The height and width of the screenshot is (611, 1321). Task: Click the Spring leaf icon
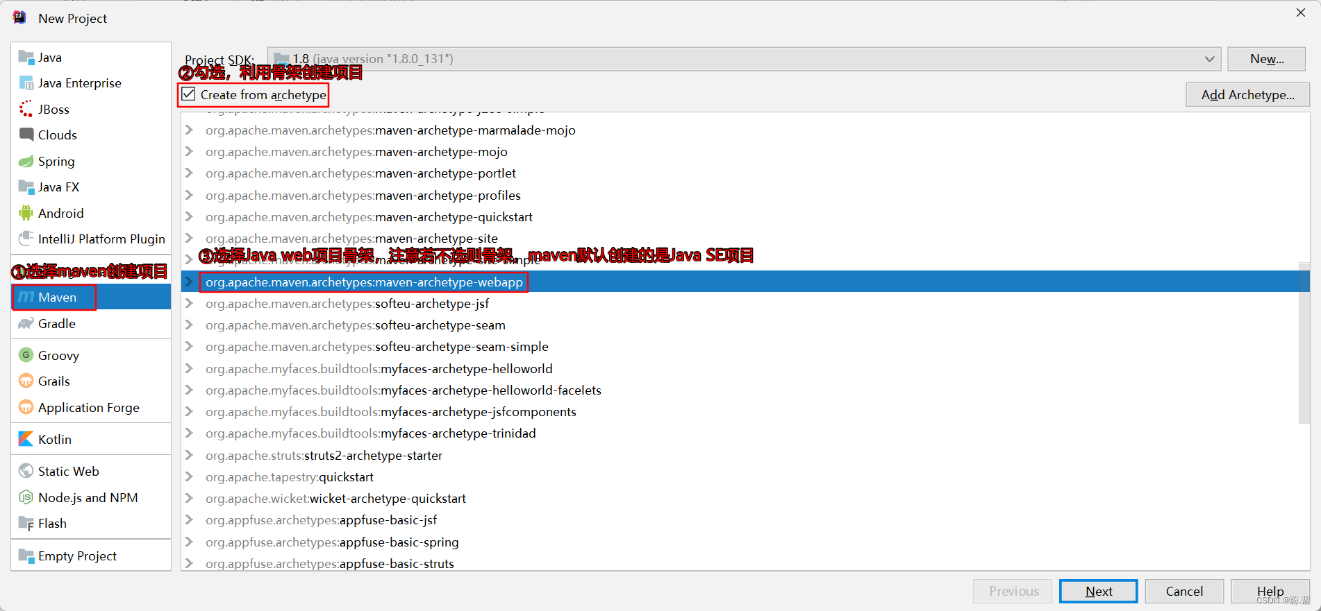[26, 161]
